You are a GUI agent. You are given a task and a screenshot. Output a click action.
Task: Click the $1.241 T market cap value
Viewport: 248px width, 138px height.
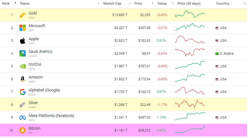tap(121, 118)
